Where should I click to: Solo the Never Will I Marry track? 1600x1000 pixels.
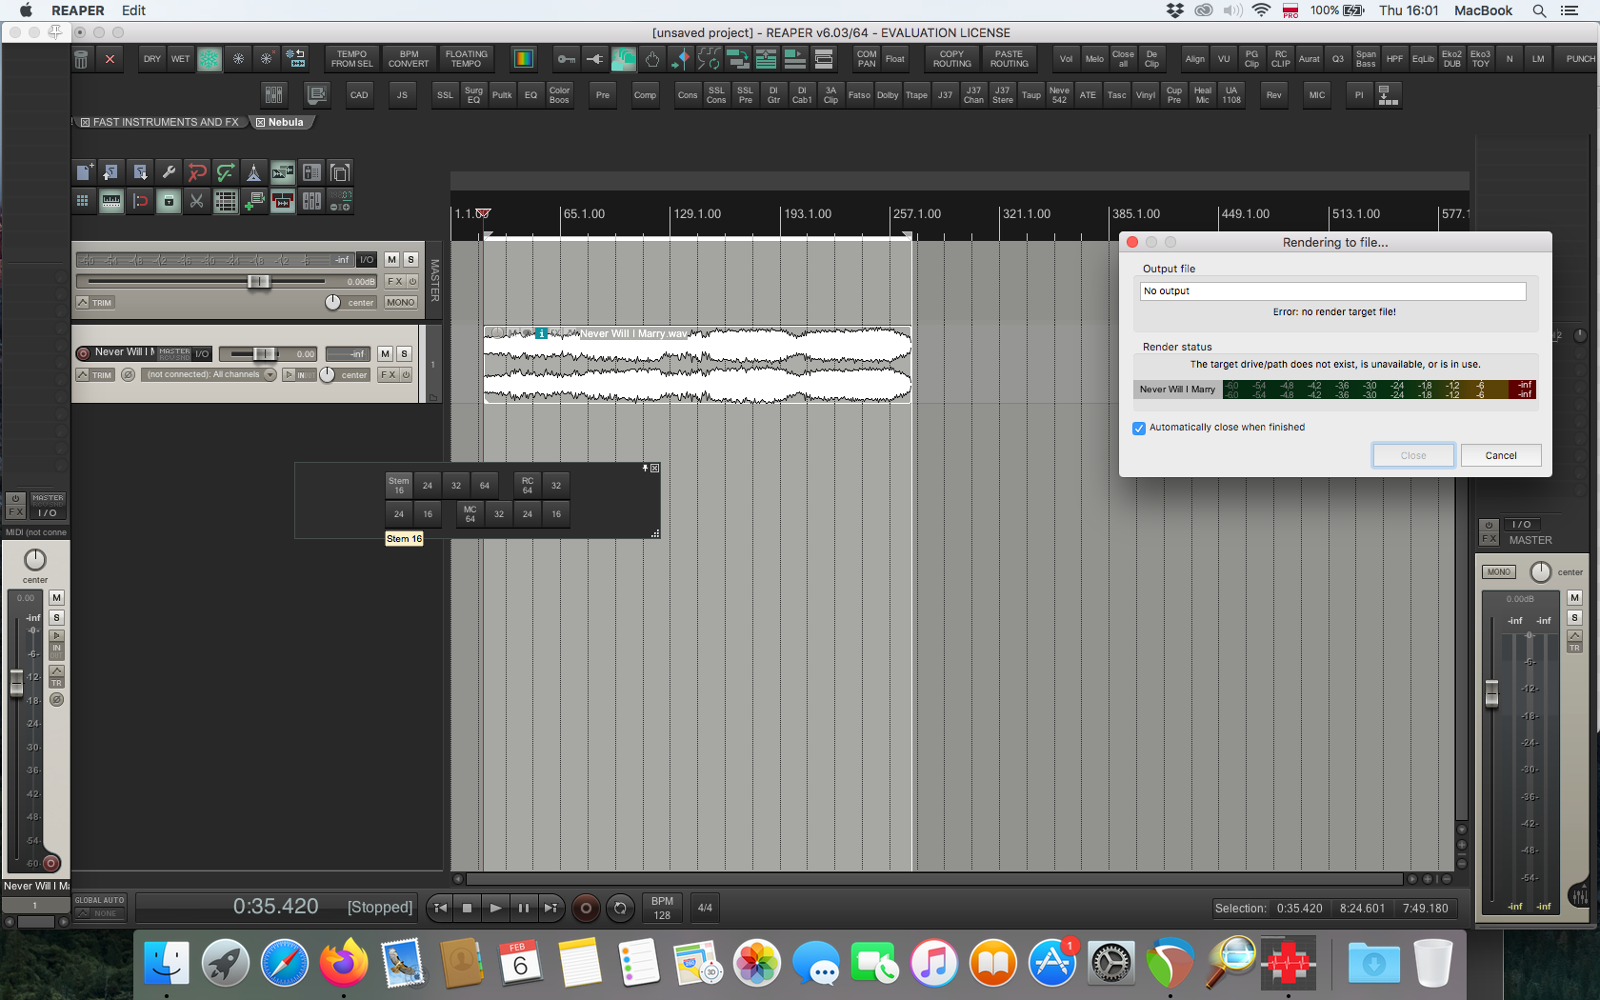coord(404,353)
